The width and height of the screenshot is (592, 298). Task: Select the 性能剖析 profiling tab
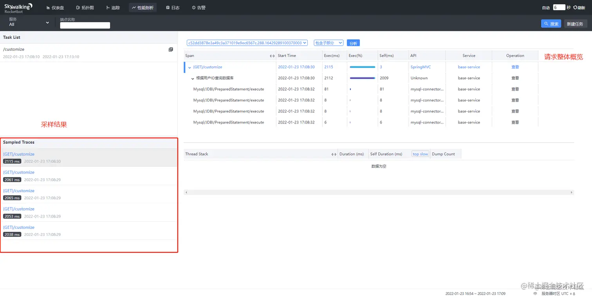[x=143, y=7]
